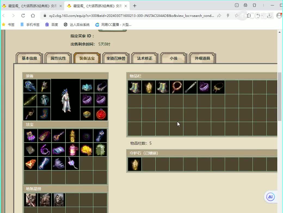
Task: Click the golden ring equipment icon
Action: pos(87,114)
